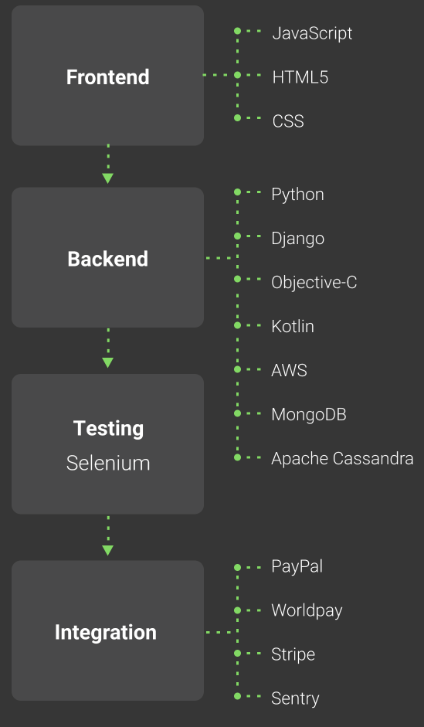Select the Django label
424x727 pixels.
click(x=297, y=239)
